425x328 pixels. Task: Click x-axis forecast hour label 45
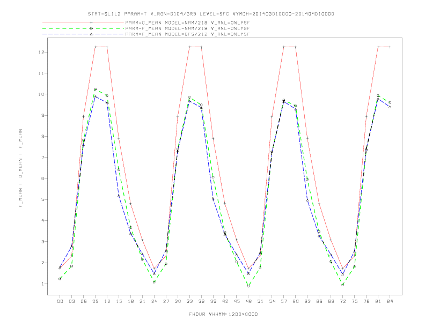237,301
